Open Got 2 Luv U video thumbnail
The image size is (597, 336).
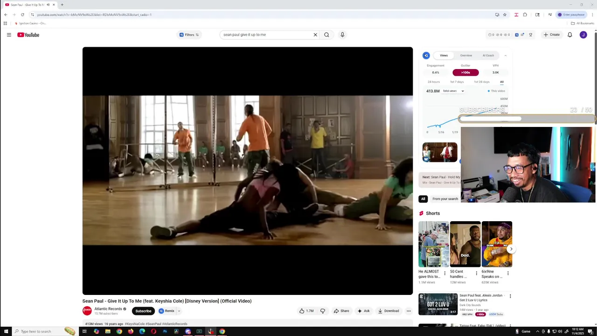click(438, 304)
